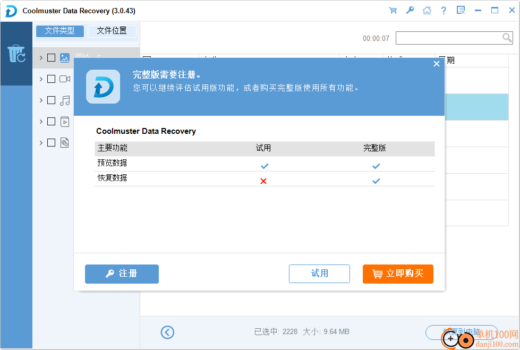Focus the search input field
This screenshot has width=520, height=350.
[454, 38]
